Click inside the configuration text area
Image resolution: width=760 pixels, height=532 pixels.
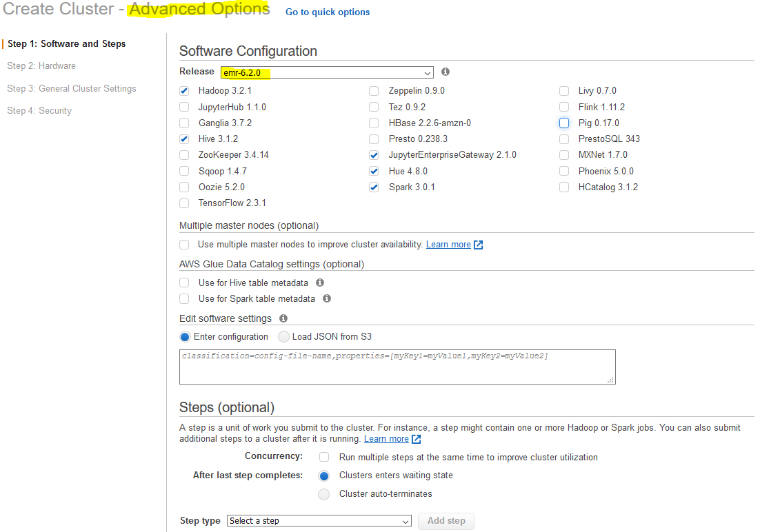tap(397, 367)
